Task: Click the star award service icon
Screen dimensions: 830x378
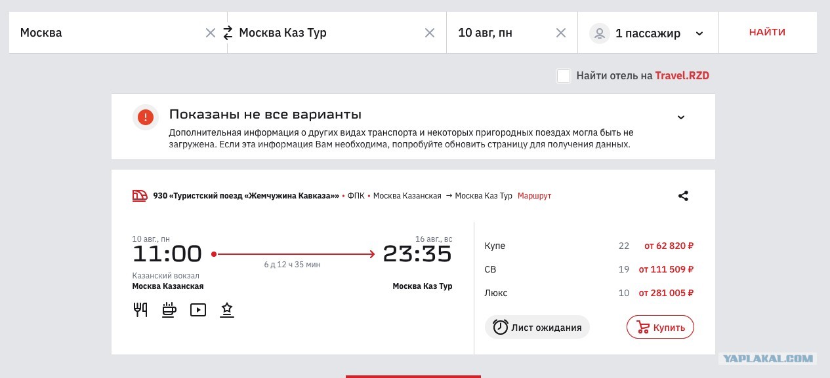Action: pos(227,310)
